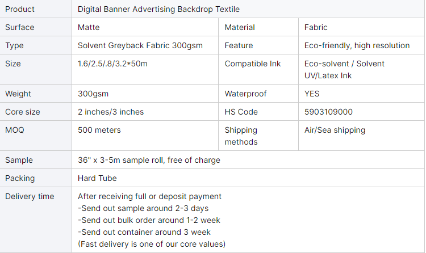Viewport: 426px width, 253px height.
Task: Click the 'Delivery time' row label
Action: 30,196
